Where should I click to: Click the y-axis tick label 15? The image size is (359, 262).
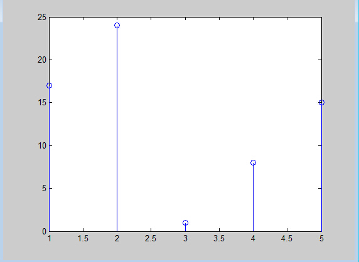pyautogui.click(x=42, y=103)
